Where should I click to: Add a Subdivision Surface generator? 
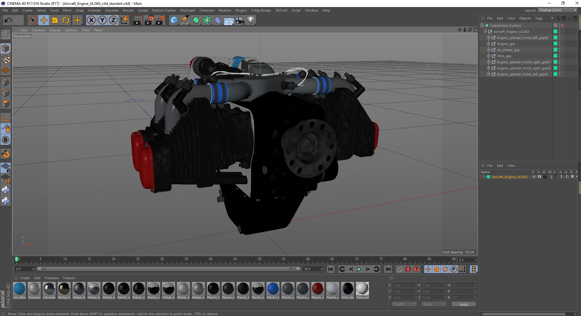click(196, 20)
